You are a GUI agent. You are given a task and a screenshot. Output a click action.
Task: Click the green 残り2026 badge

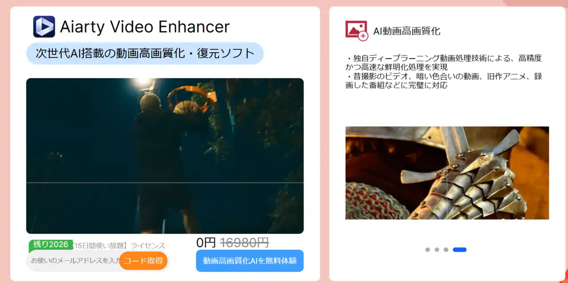coord(51,244)
